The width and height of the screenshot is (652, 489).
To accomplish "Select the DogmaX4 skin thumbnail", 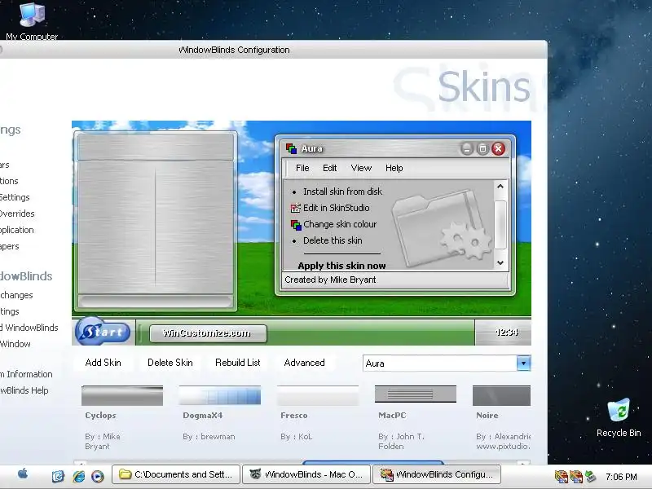I will pos(220,395).
